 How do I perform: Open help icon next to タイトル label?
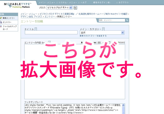point(36,29)
